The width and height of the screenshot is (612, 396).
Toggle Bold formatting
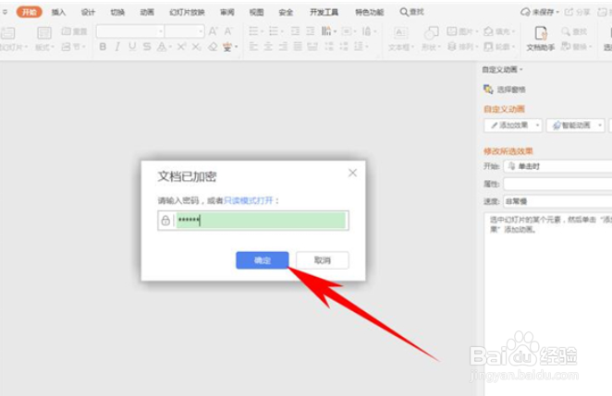tap(103, 47)
